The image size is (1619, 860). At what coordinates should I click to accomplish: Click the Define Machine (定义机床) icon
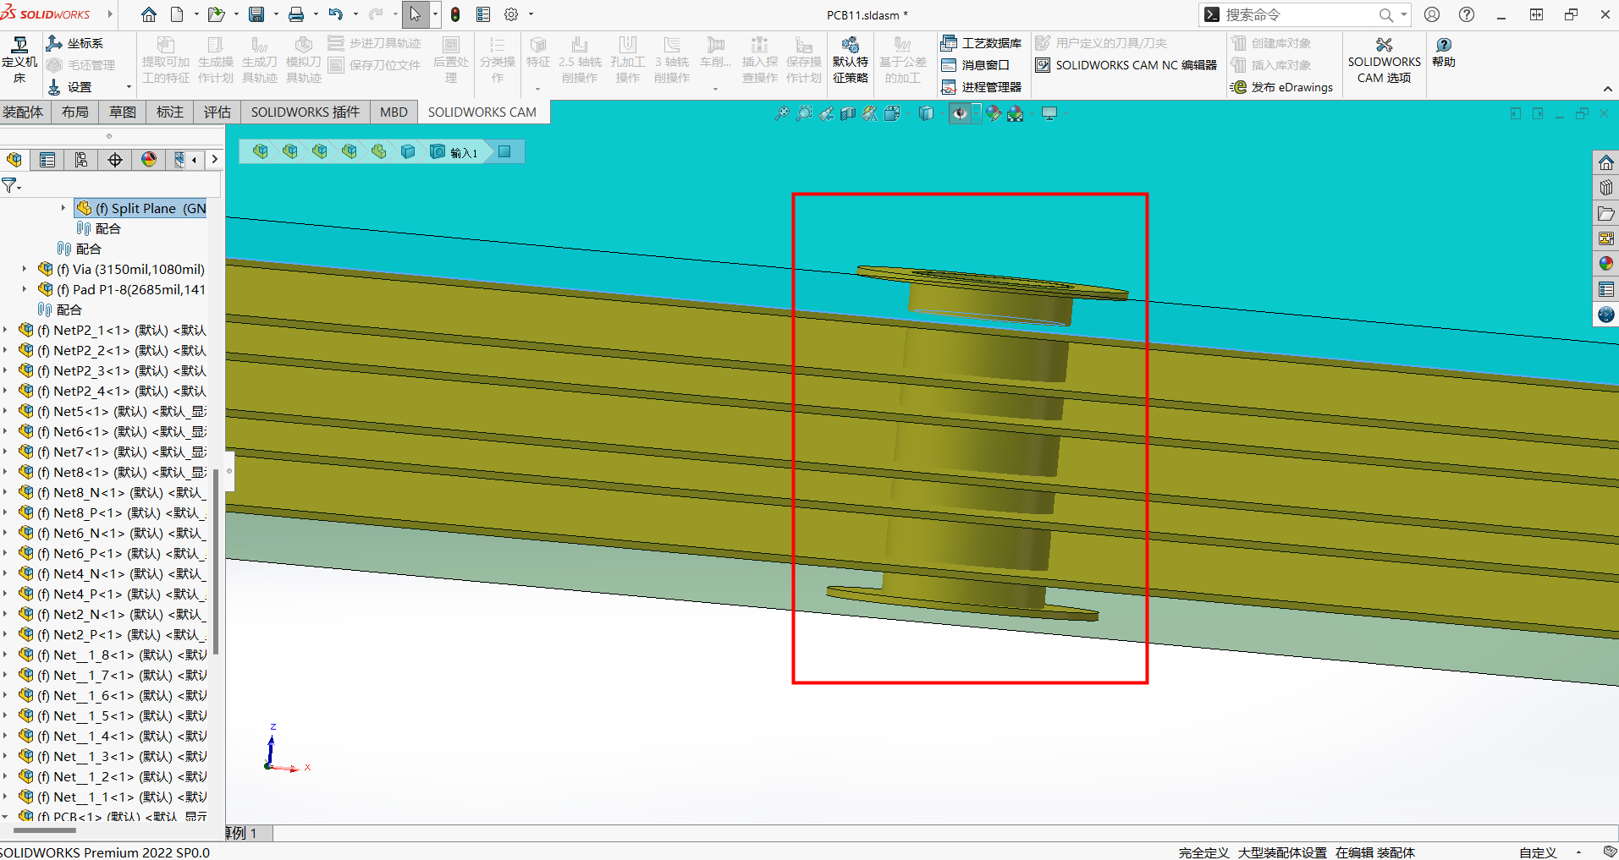click(x=19, y=61)
